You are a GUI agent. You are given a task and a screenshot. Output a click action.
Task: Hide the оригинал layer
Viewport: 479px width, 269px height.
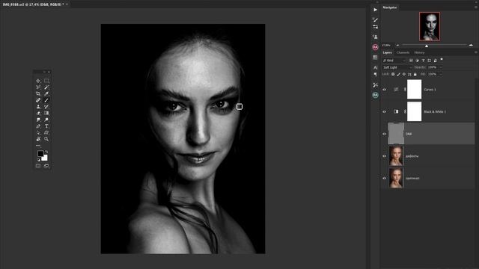pos(384,178)
